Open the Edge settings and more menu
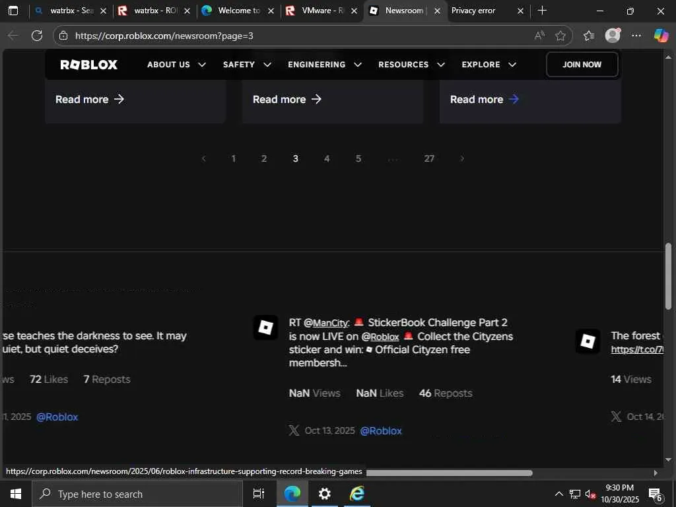 click(636, 36)
